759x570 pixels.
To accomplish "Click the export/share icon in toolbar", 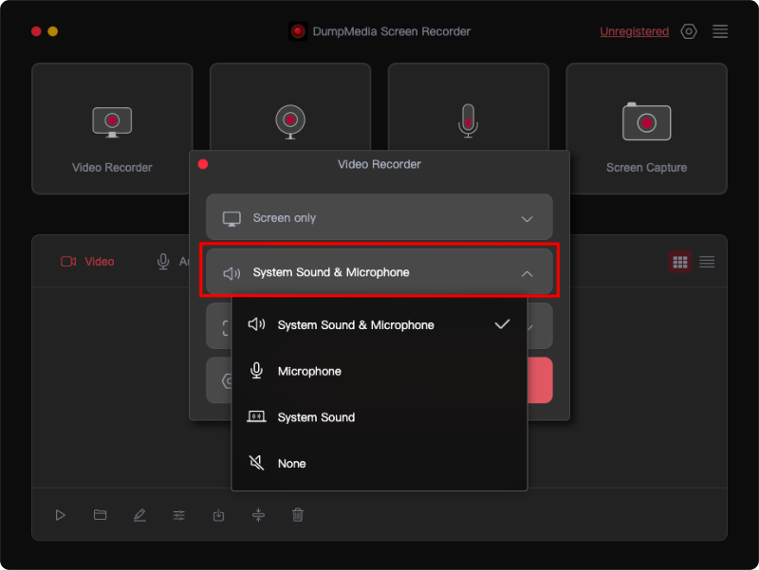I will click(x=219, y=515).
